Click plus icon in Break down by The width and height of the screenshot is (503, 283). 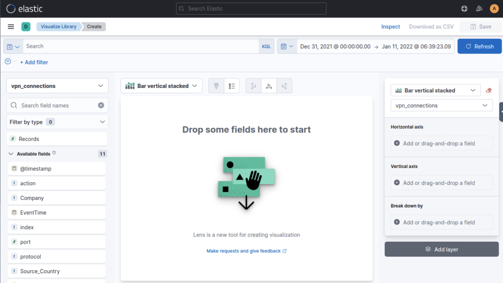pos(397,222)
